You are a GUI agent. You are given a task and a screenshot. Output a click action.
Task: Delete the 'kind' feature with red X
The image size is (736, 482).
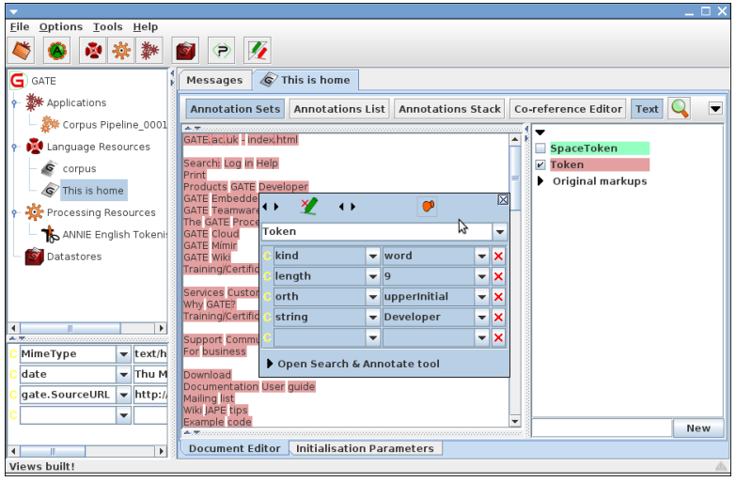pyautogui.click(x=498, y=256)
